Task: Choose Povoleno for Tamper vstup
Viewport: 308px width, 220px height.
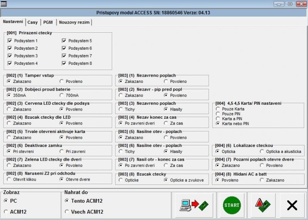Action: [x=62, y=82]
